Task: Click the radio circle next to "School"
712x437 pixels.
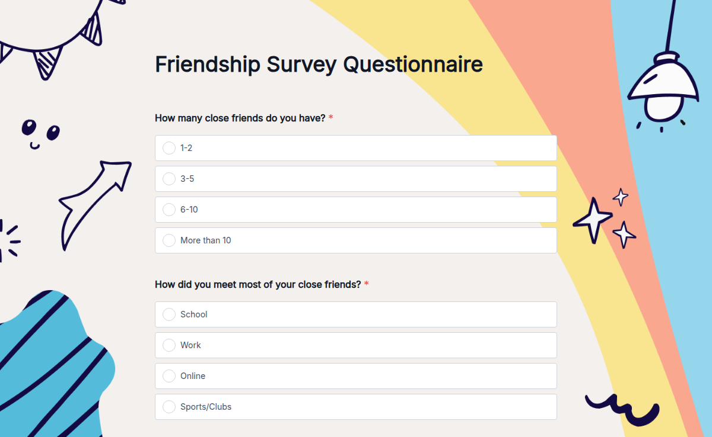Action: 169,314
